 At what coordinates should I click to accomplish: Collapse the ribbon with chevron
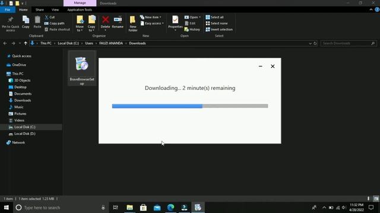coord(370,9)
